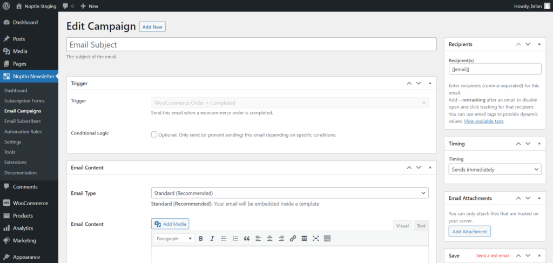Align text right
The height and width of the screenshot is (263, 553).
coord(281,239)
